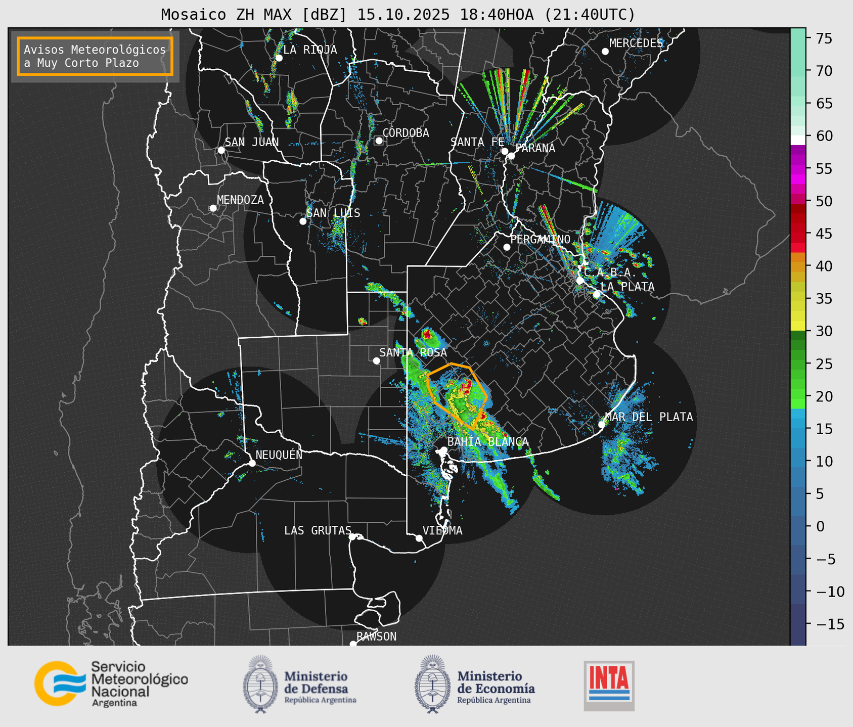
Task: Click the Viedma city marker dot
Action: [x=419, y=538]
